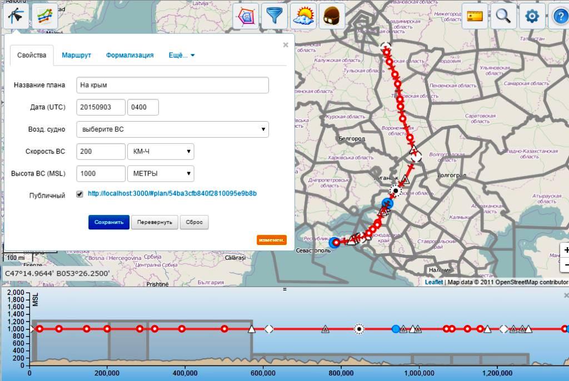Expand the Возд. судно aircraft dropdown

tap(172, 129)
